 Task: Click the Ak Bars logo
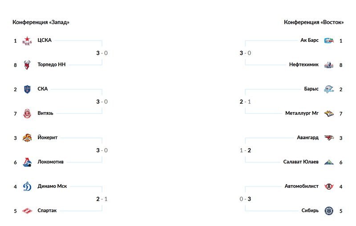(328, 40)
